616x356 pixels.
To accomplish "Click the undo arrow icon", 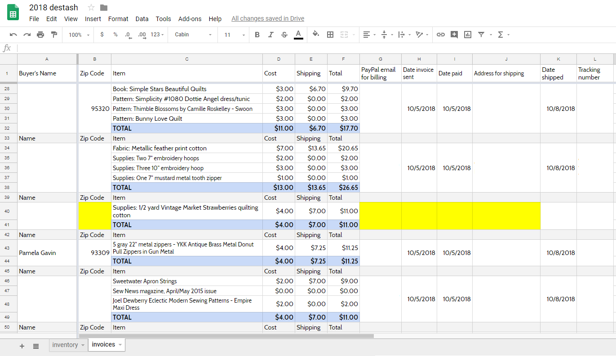I will (x=13, y=35).
